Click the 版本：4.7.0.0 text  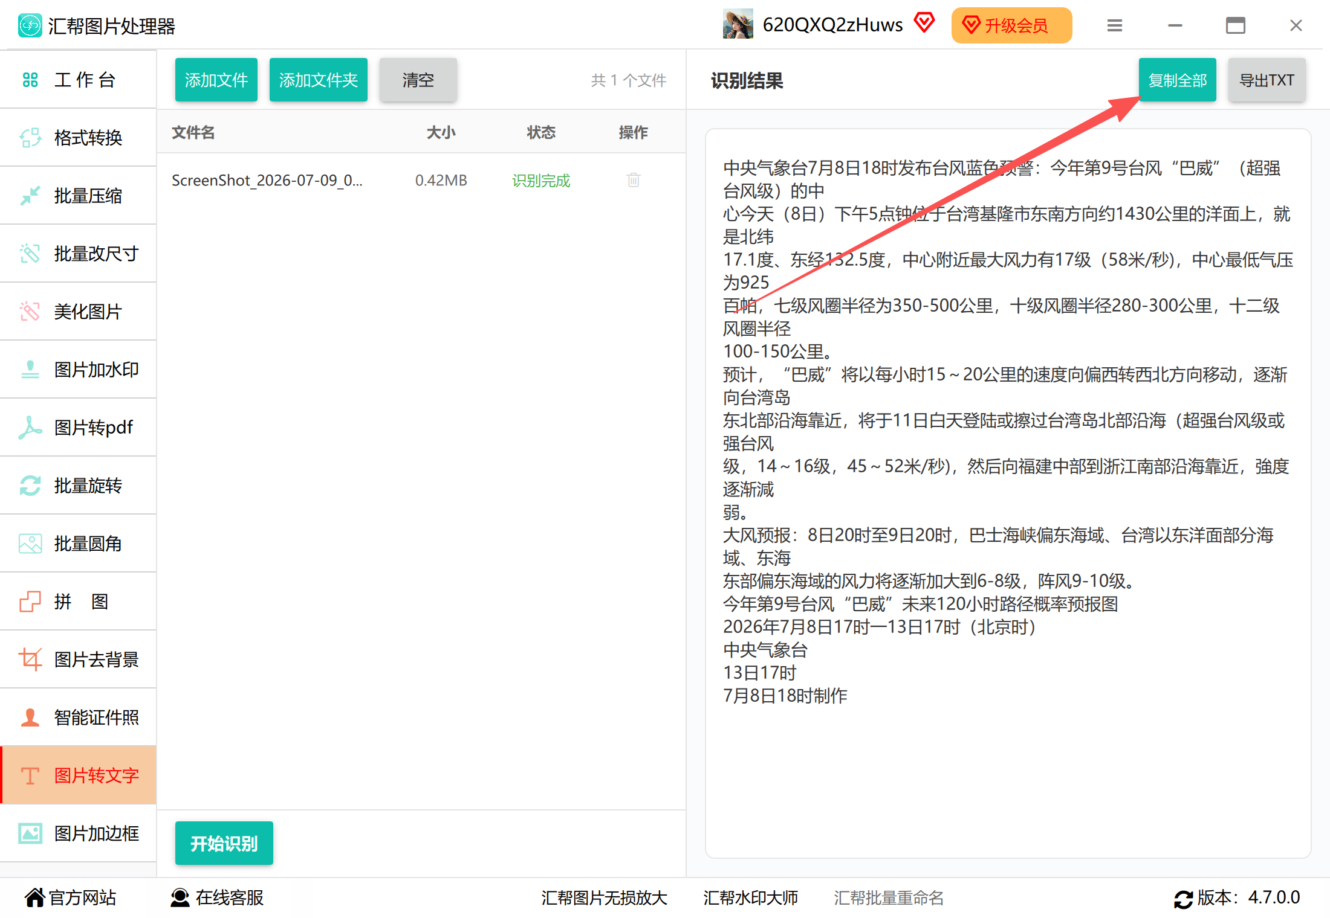pyautogui.click(x=1248, y=897)
